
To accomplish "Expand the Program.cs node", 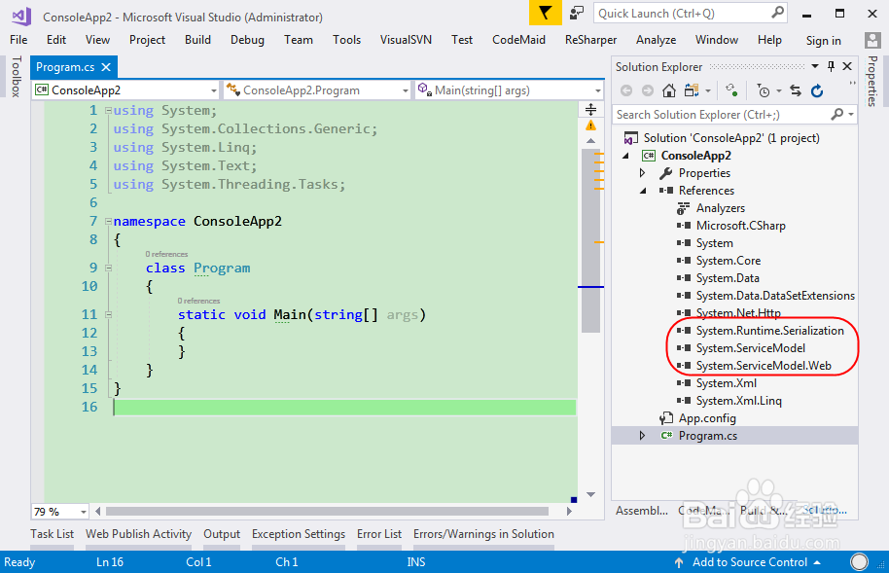I will click(x=642, y=436).
